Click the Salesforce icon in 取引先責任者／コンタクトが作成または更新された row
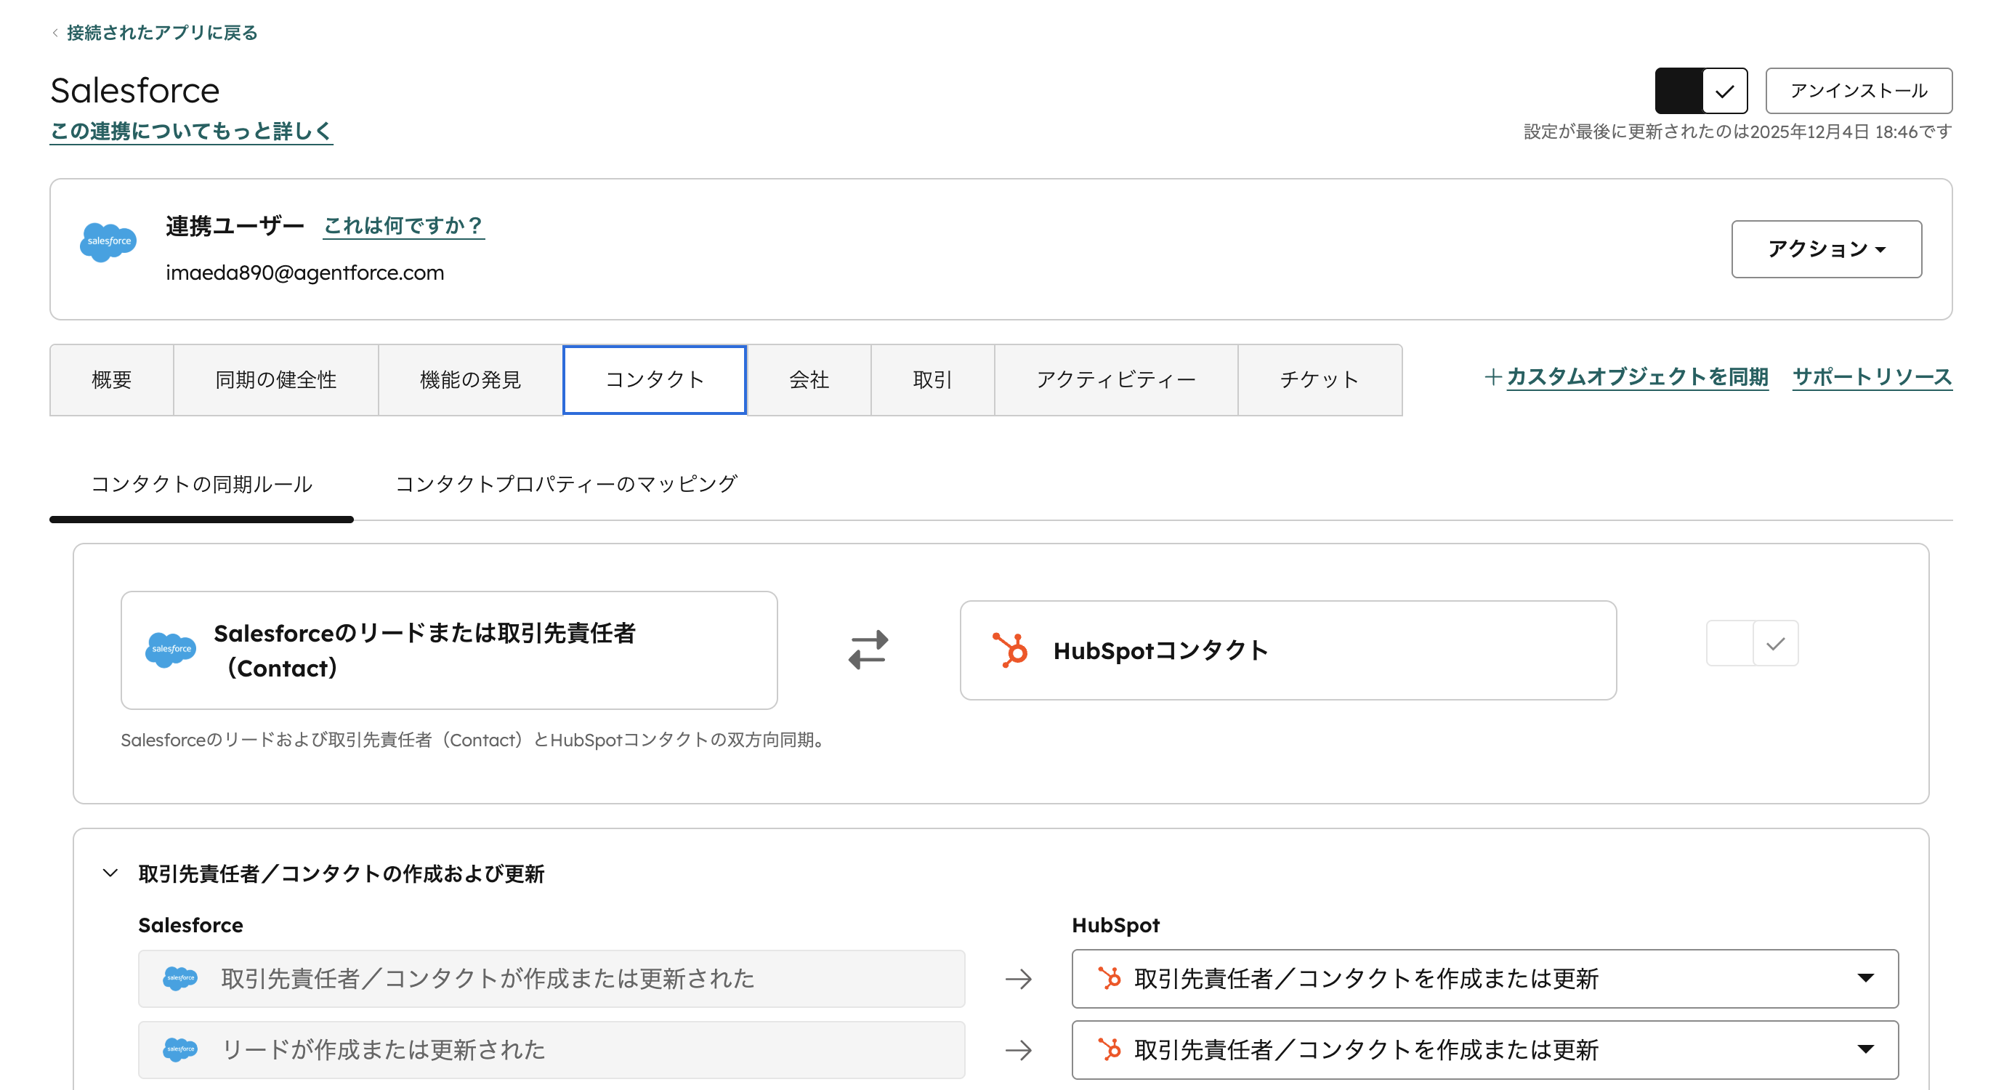Screen dimensions: 2004x1090 pos(181,979)
